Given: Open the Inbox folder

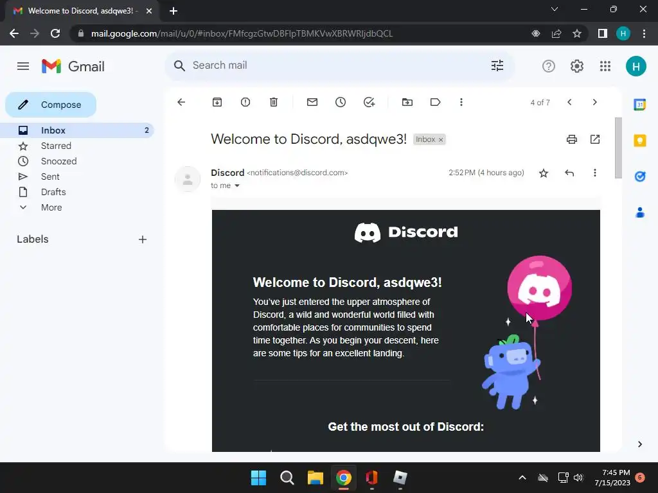Looking at the screenshot, I should [77, 130].
